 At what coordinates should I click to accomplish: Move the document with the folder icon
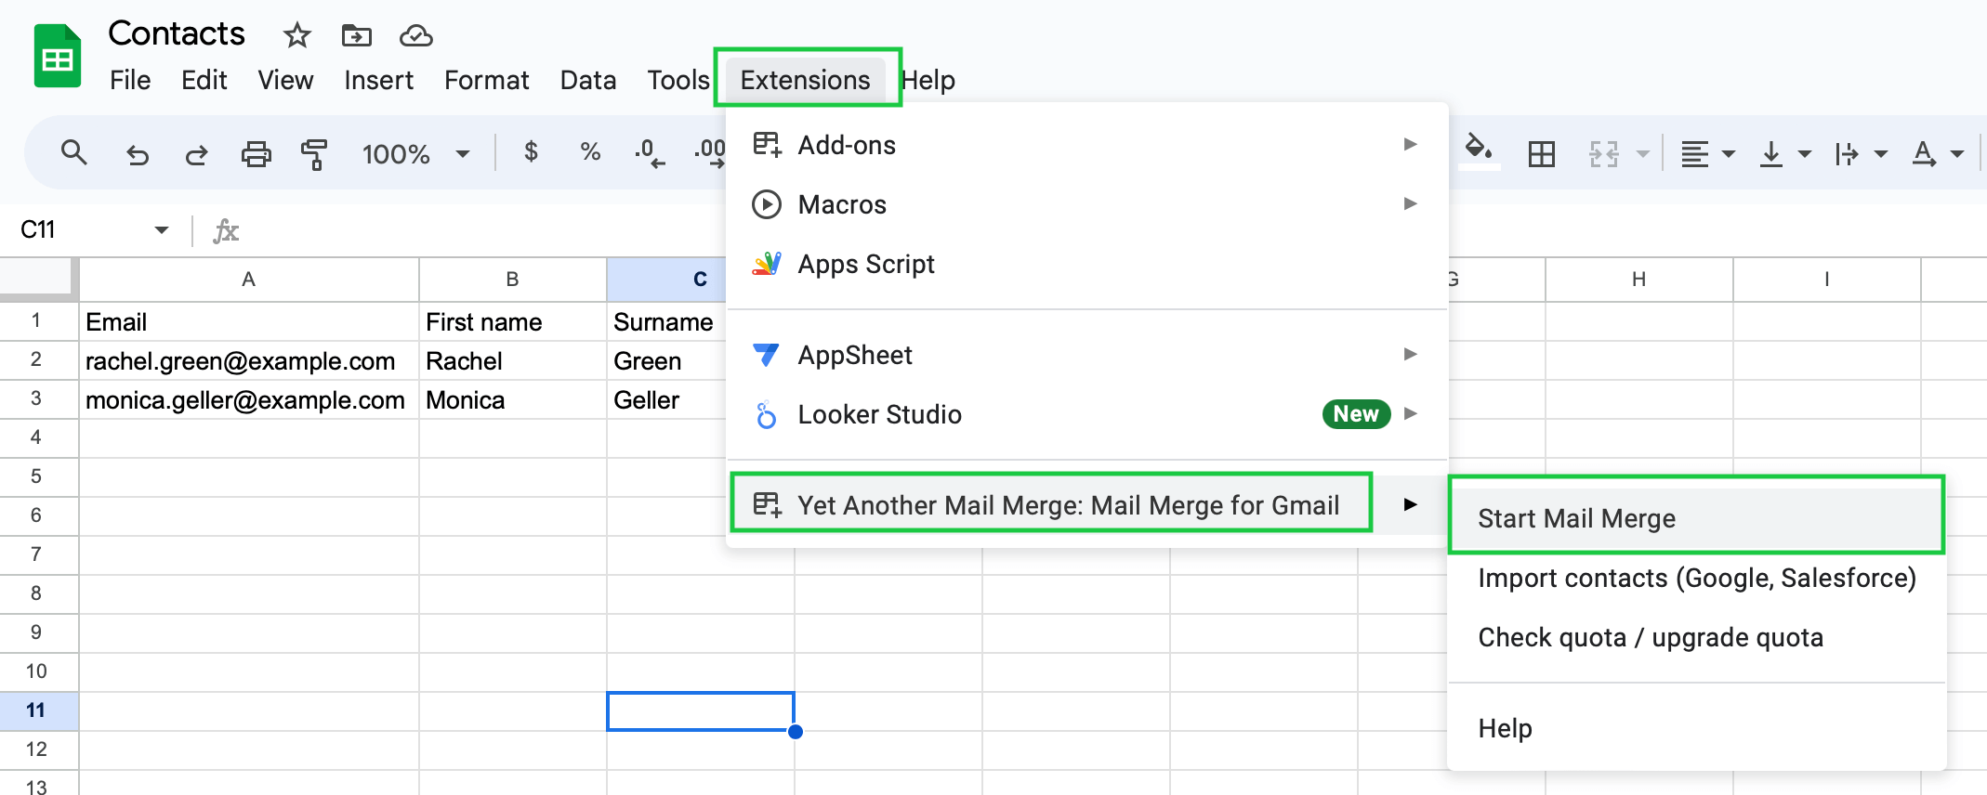pyautogui.click(x=356, y=36)
